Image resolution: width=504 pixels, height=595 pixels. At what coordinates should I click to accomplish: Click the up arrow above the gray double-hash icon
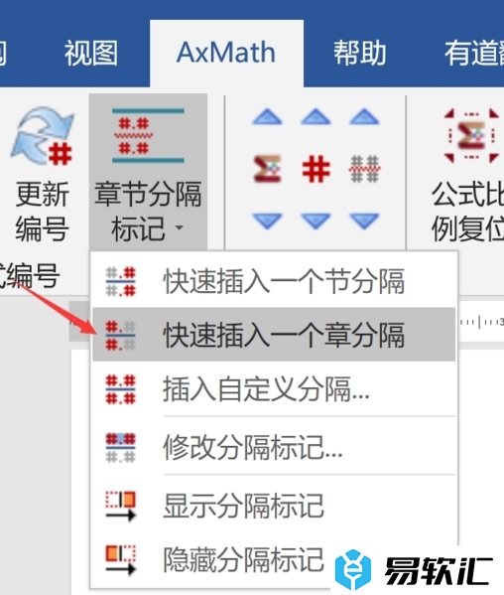pyautogui.click(x=364, y=116)
